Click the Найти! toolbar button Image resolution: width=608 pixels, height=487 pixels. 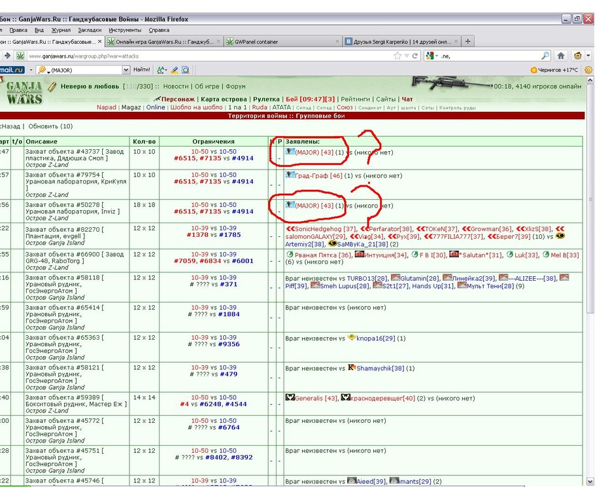141,69
